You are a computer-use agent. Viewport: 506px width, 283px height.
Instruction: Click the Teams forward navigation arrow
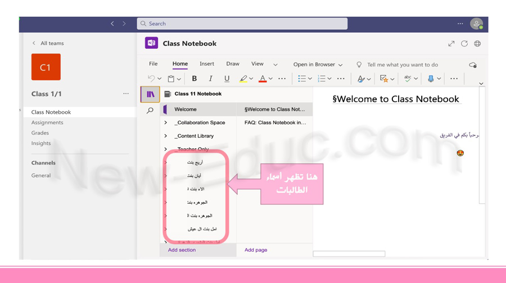[124, 24]
